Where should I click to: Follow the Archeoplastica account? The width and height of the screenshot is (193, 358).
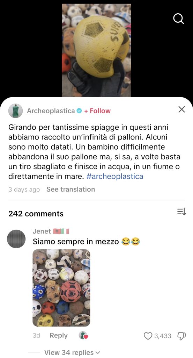click(x=97, y=111)
